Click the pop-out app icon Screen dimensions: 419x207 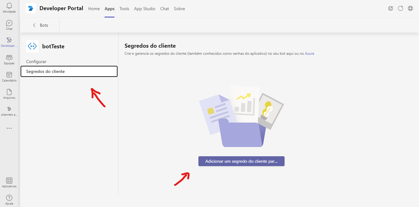click(391, 9)
